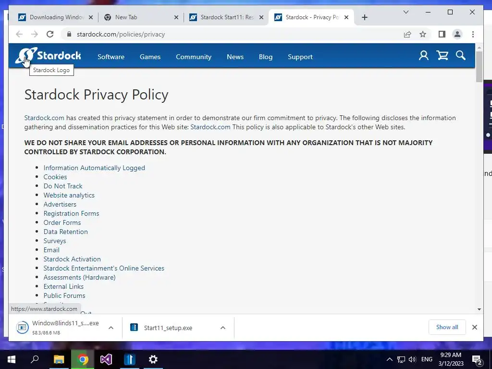Open File Explorer from taskbar
The width and height of the screenshot is (492, 369).
coord(59,359)
